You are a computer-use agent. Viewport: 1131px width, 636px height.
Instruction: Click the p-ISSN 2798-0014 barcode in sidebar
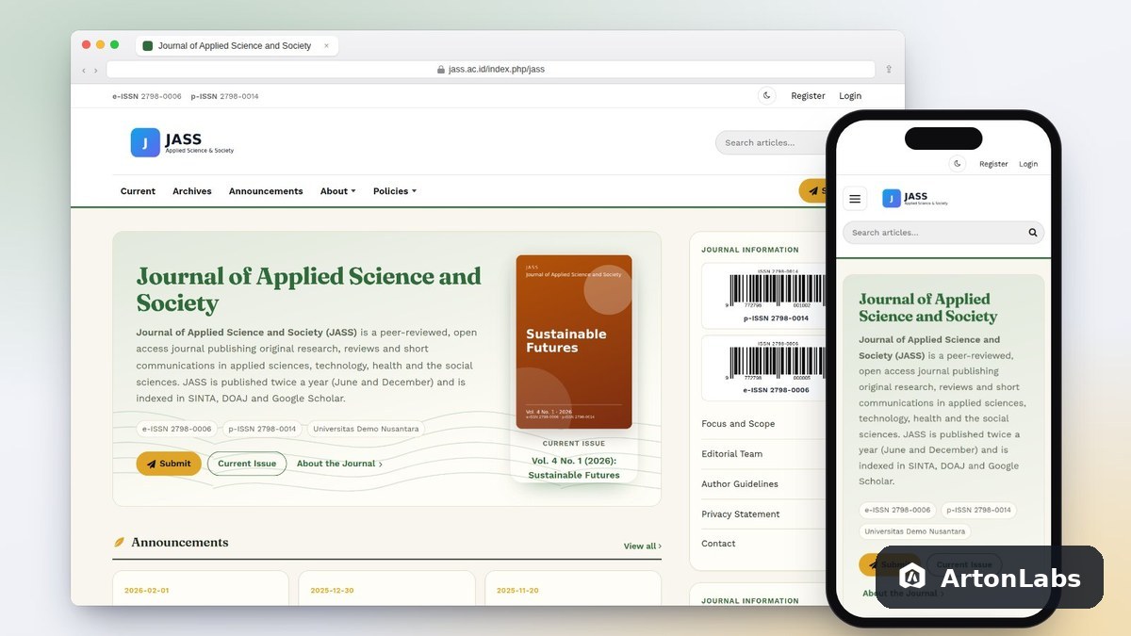(x=763, y=296)
